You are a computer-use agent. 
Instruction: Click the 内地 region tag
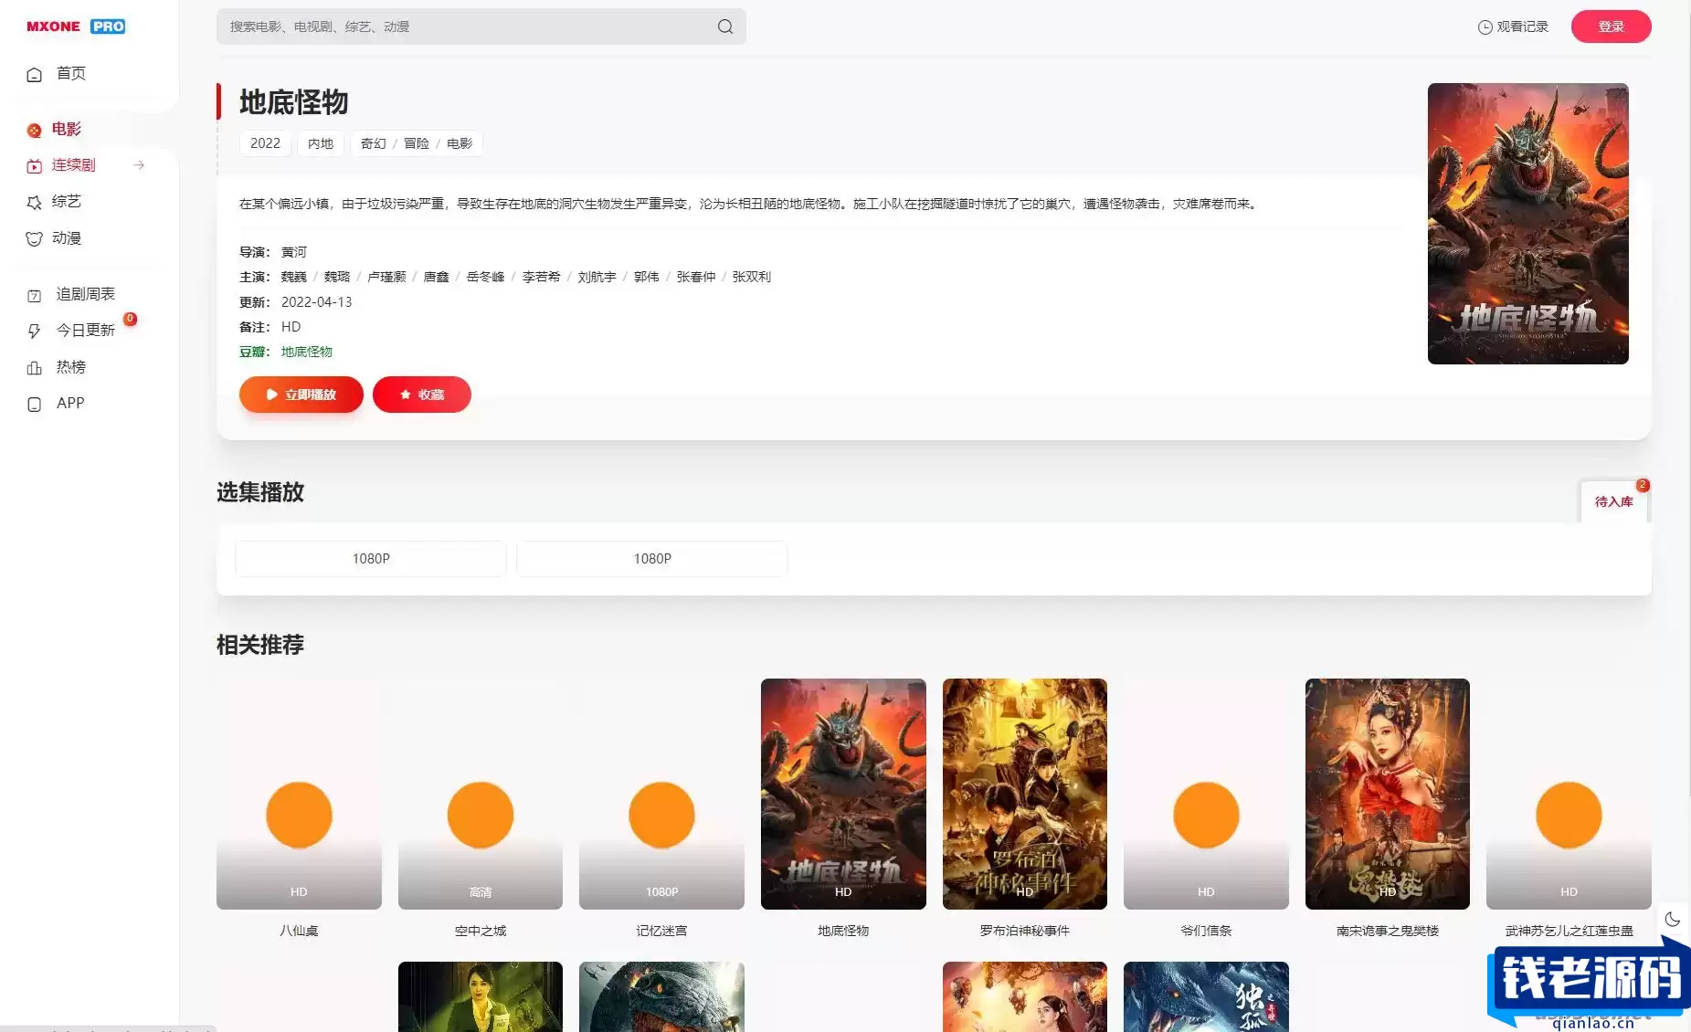coord(321,143)
